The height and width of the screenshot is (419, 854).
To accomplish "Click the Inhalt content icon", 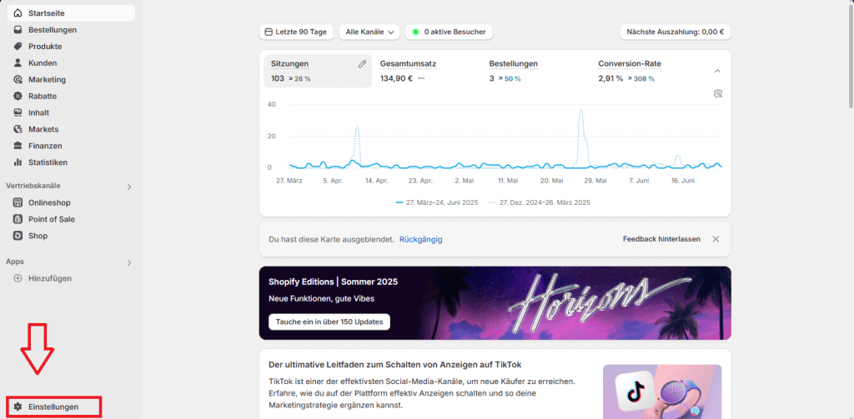I will pos(18,112).
